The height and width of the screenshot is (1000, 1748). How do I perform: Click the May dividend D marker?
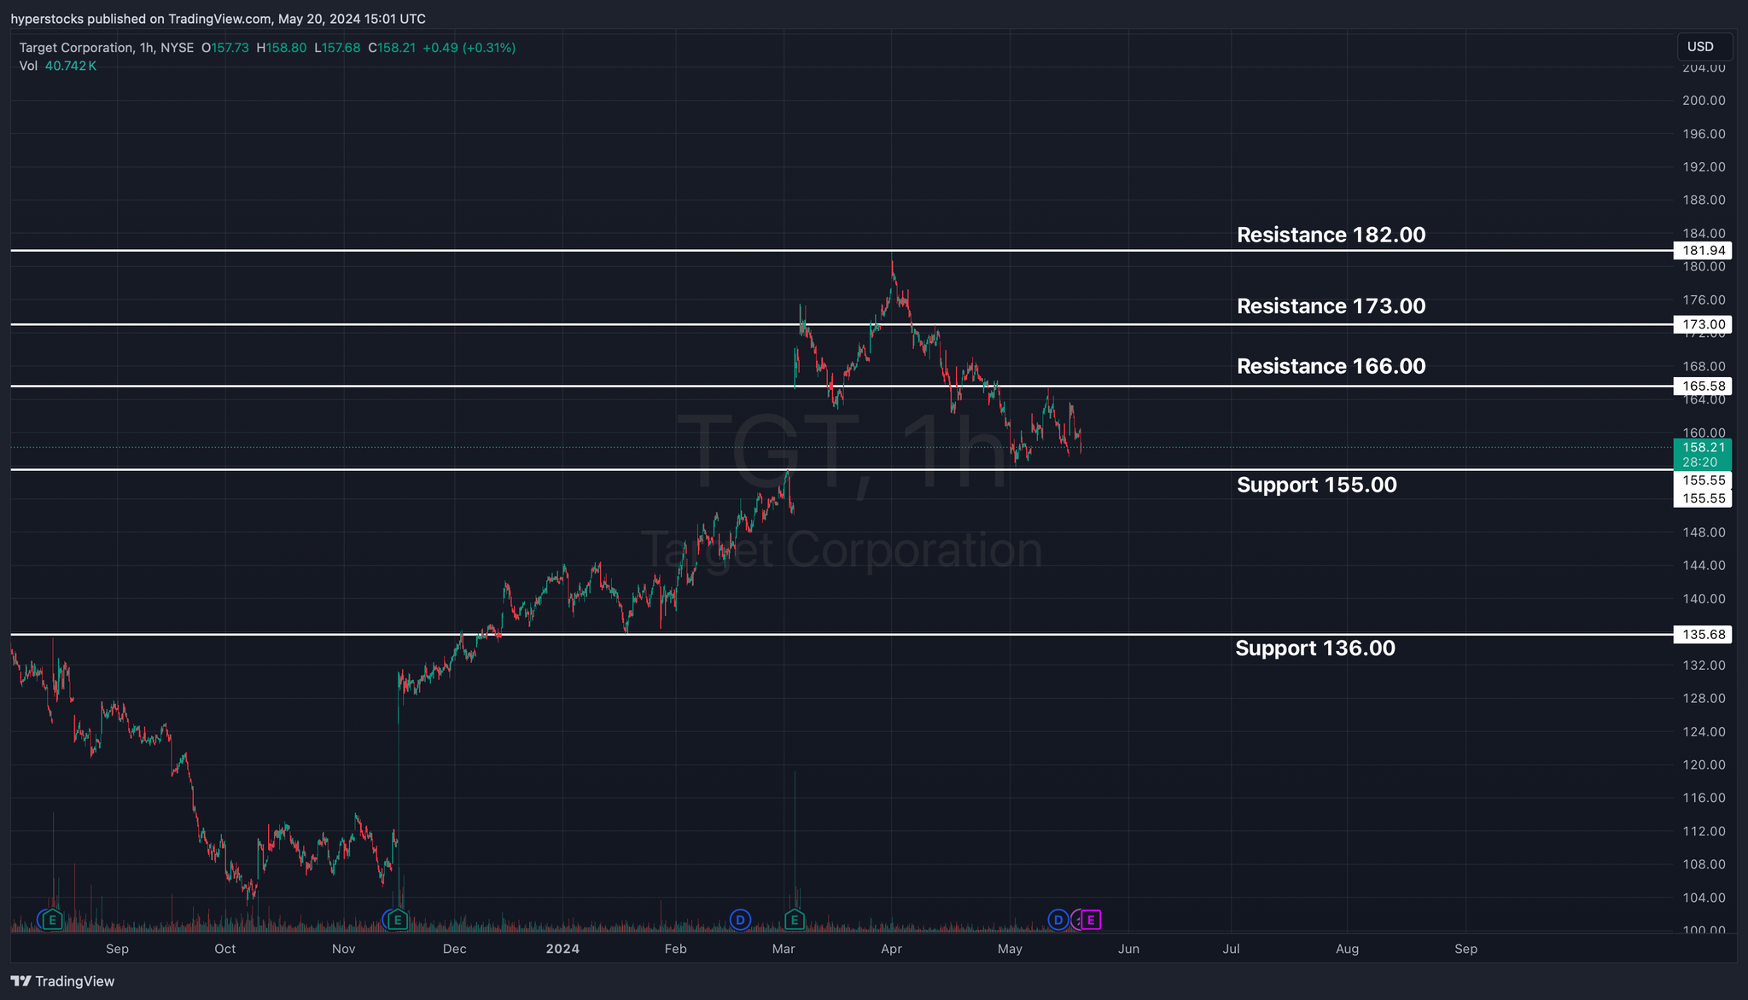pyautogui.click(x=1058, y=920)
